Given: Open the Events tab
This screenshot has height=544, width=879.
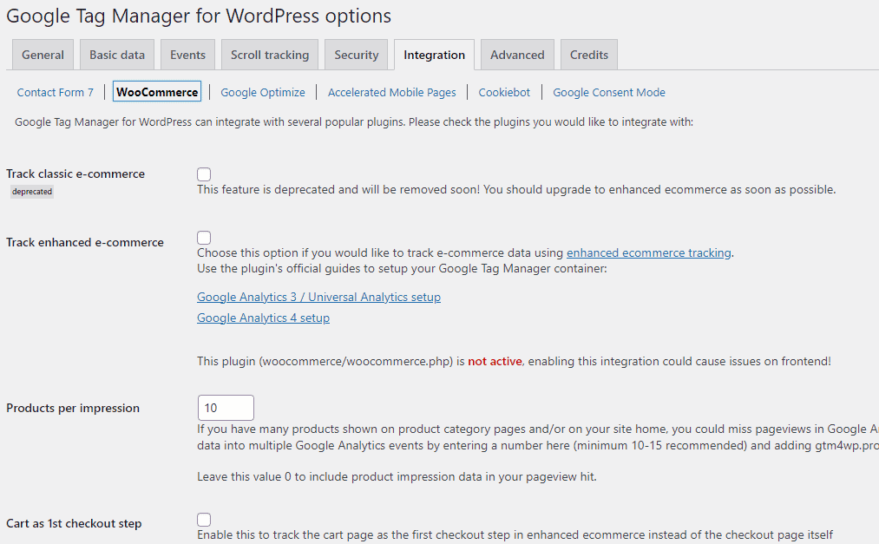Looking at the screenshot, I should pyautogui.click(x=187, y=55).
